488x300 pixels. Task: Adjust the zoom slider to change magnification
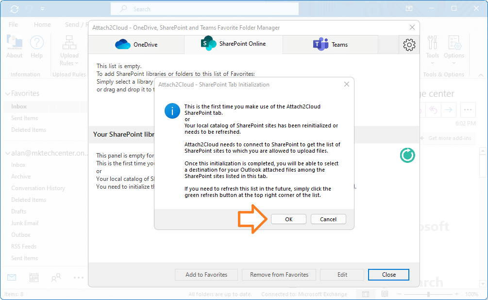[x=430, y=294]
